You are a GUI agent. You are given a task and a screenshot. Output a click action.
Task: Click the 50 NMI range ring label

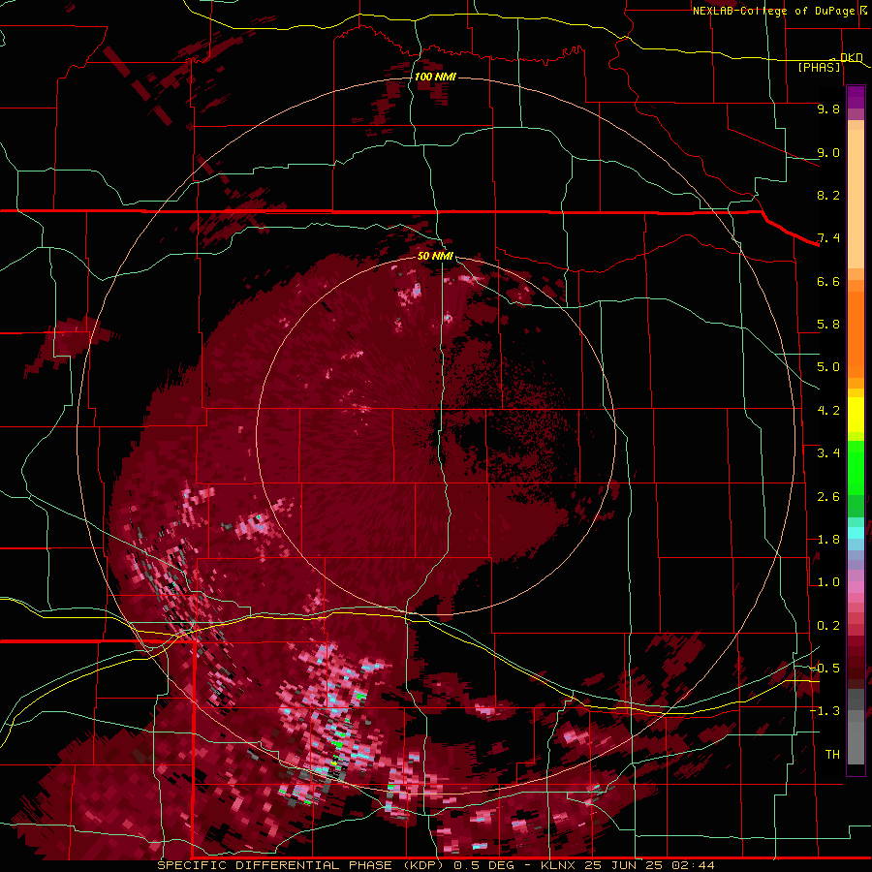click(x=435, y=256)
